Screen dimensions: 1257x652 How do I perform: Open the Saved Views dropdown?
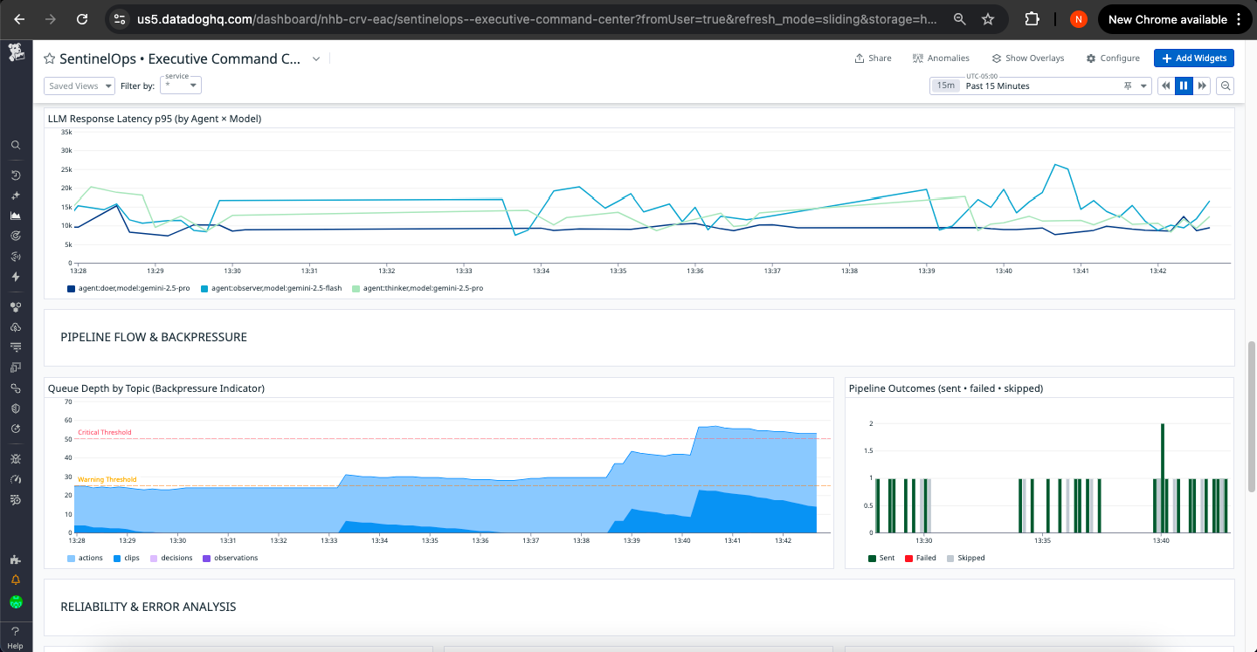(79, 86)
